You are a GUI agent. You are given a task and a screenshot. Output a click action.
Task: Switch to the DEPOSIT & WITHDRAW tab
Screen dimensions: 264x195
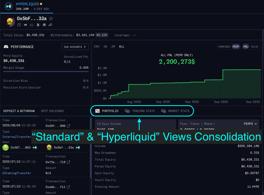pyautogui.click(x=19, y=111)
